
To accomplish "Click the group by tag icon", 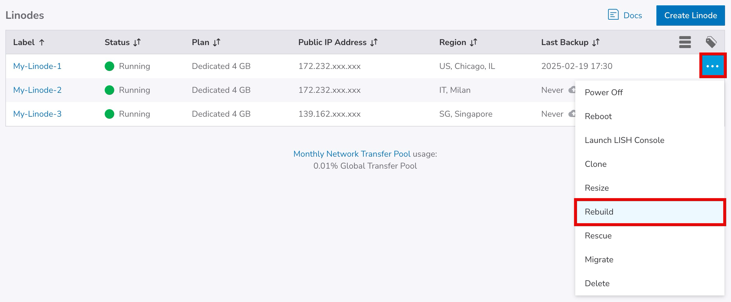I will (711, 42).
